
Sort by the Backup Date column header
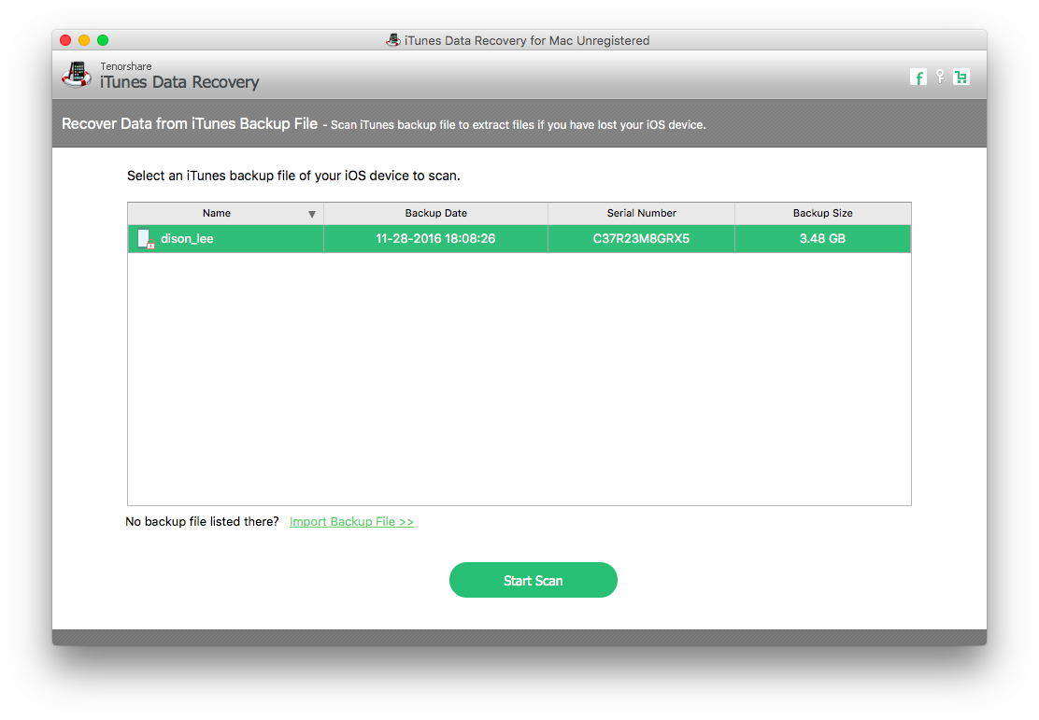click(436, 213)
